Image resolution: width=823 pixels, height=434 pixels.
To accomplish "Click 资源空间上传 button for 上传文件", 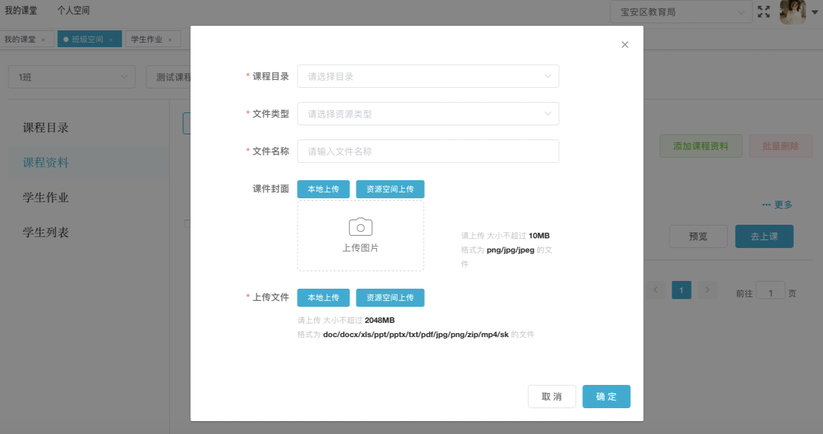I will pyautogui.click(x=390, y=298).
